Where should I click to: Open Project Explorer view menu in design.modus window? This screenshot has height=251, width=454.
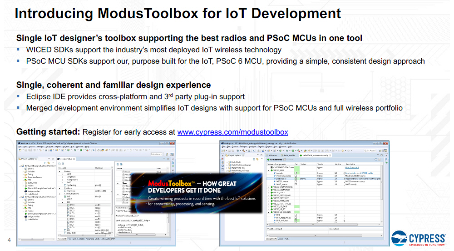[x=53, y=162]
